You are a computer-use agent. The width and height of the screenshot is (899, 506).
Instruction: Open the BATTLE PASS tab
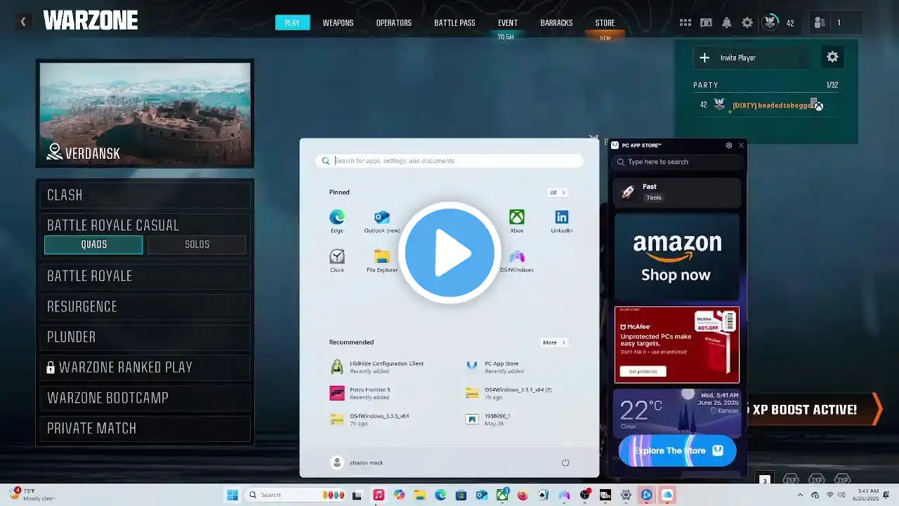coord(454,22)
